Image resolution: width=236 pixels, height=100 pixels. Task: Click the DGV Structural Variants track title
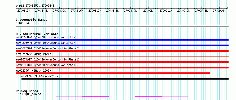coord(37,34)
